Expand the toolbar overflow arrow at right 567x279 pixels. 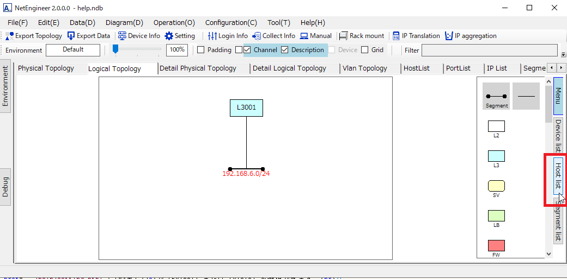(x=563, y=54)
